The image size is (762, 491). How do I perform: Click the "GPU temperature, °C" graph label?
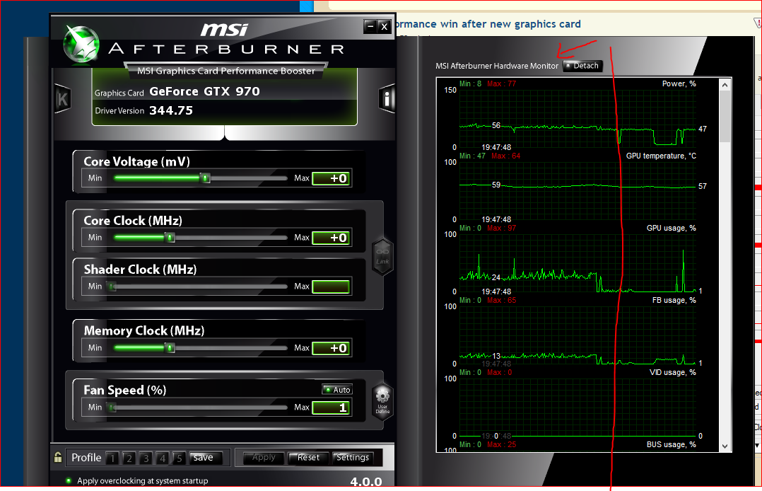point(661,156)
